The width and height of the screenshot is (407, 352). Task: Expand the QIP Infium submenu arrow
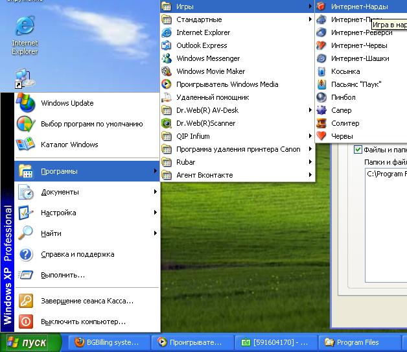pyautogui.click(x=310, y=136)
